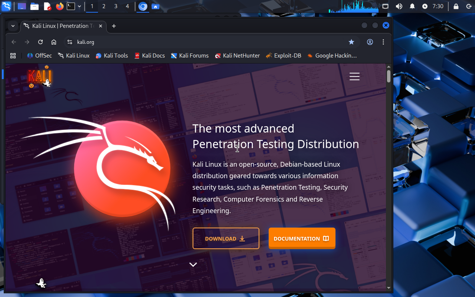Click the DOWNLOAD button
The image size is (475, 297).
click(x=226, y=238)
